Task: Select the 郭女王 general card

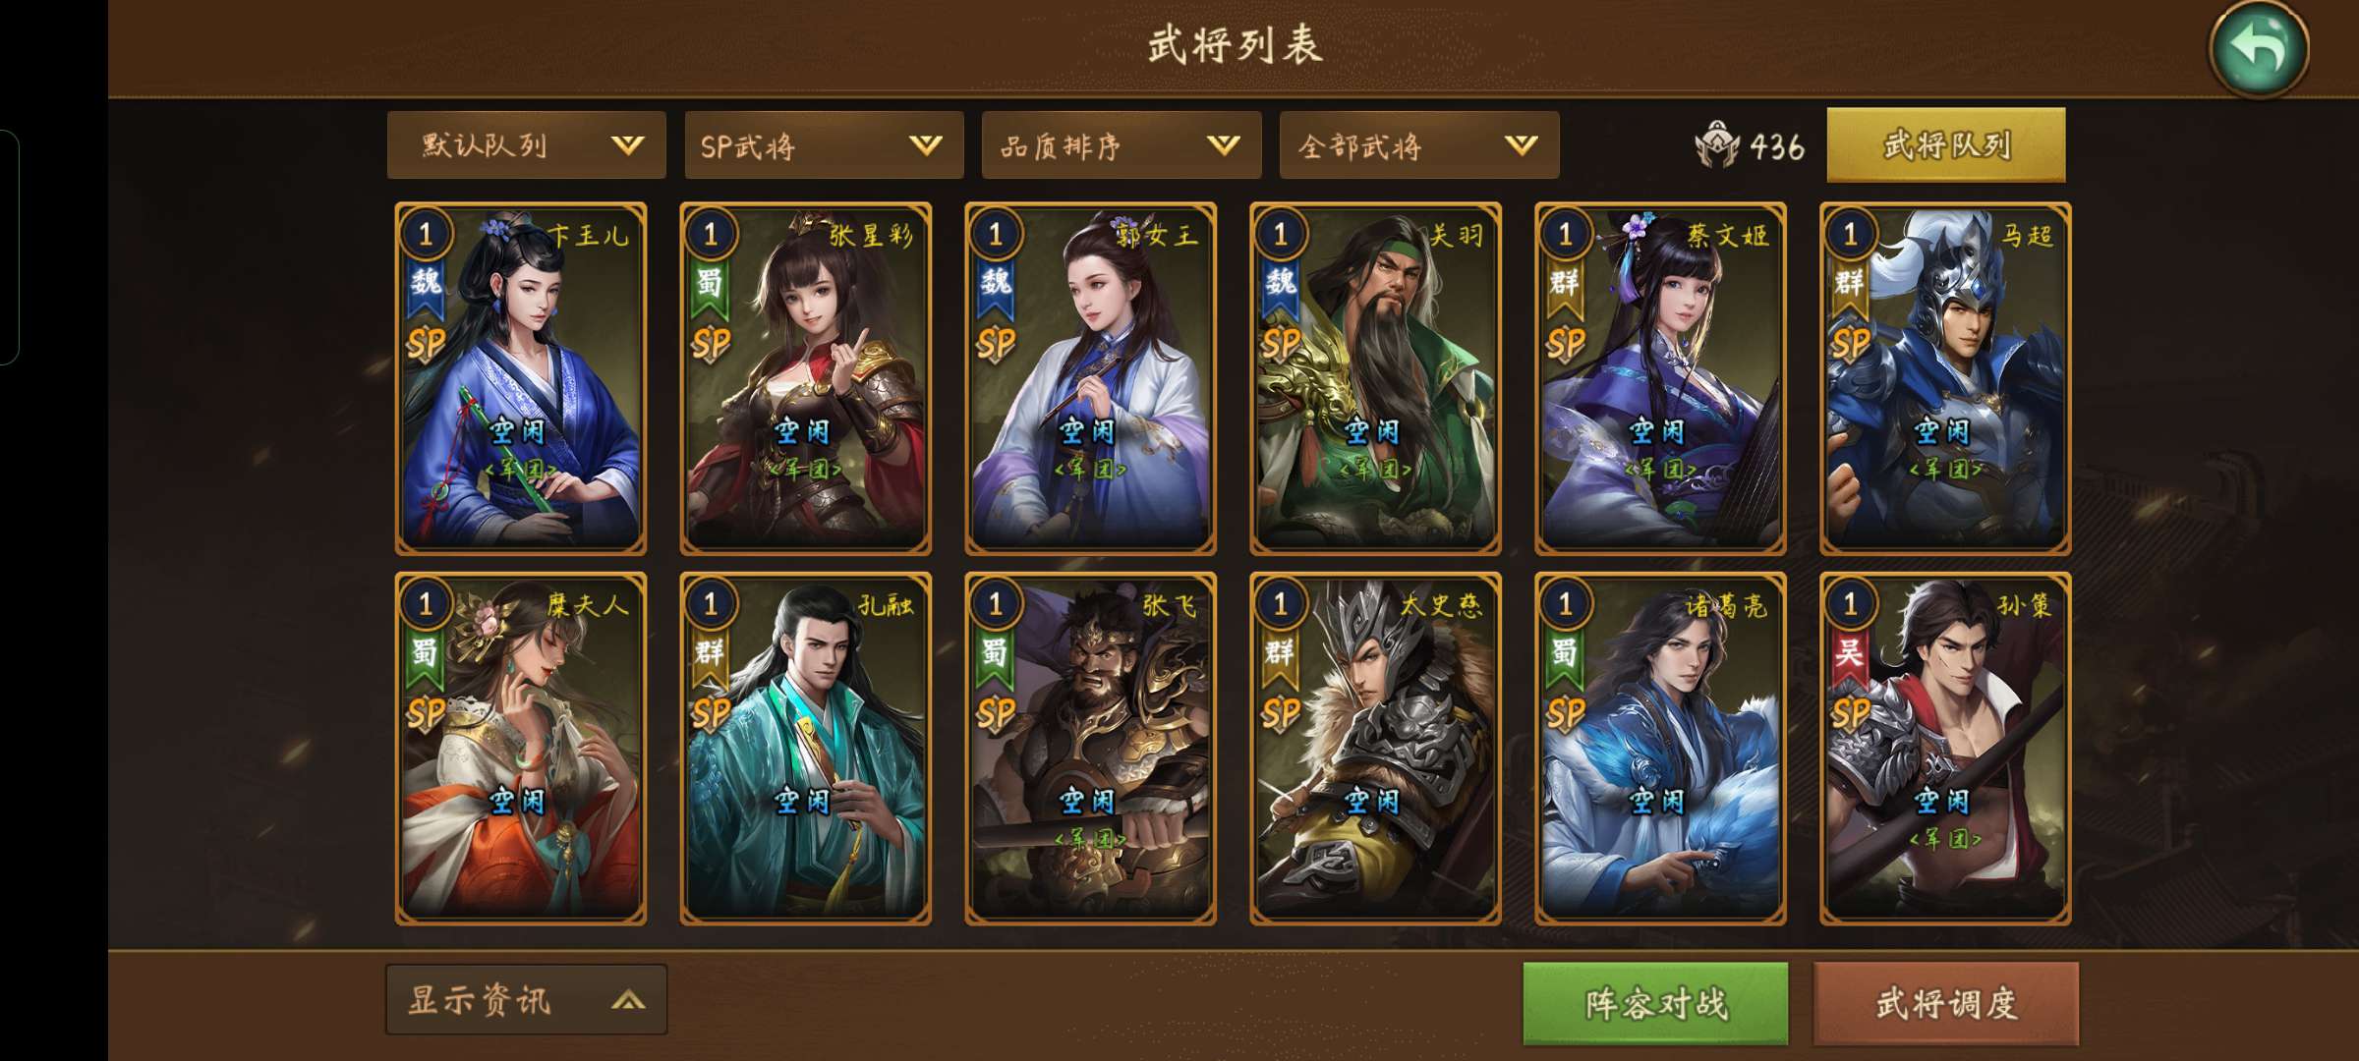Action: (x=1090, y=379)
